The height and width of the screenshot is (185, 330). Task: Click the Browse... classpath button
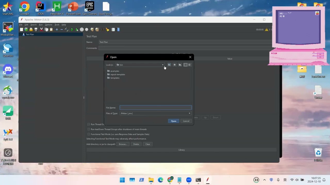point(123,144)
